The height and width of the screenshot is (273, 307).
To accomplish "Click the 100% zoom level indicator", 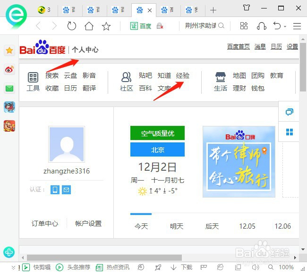I will (x=286, y=267).
